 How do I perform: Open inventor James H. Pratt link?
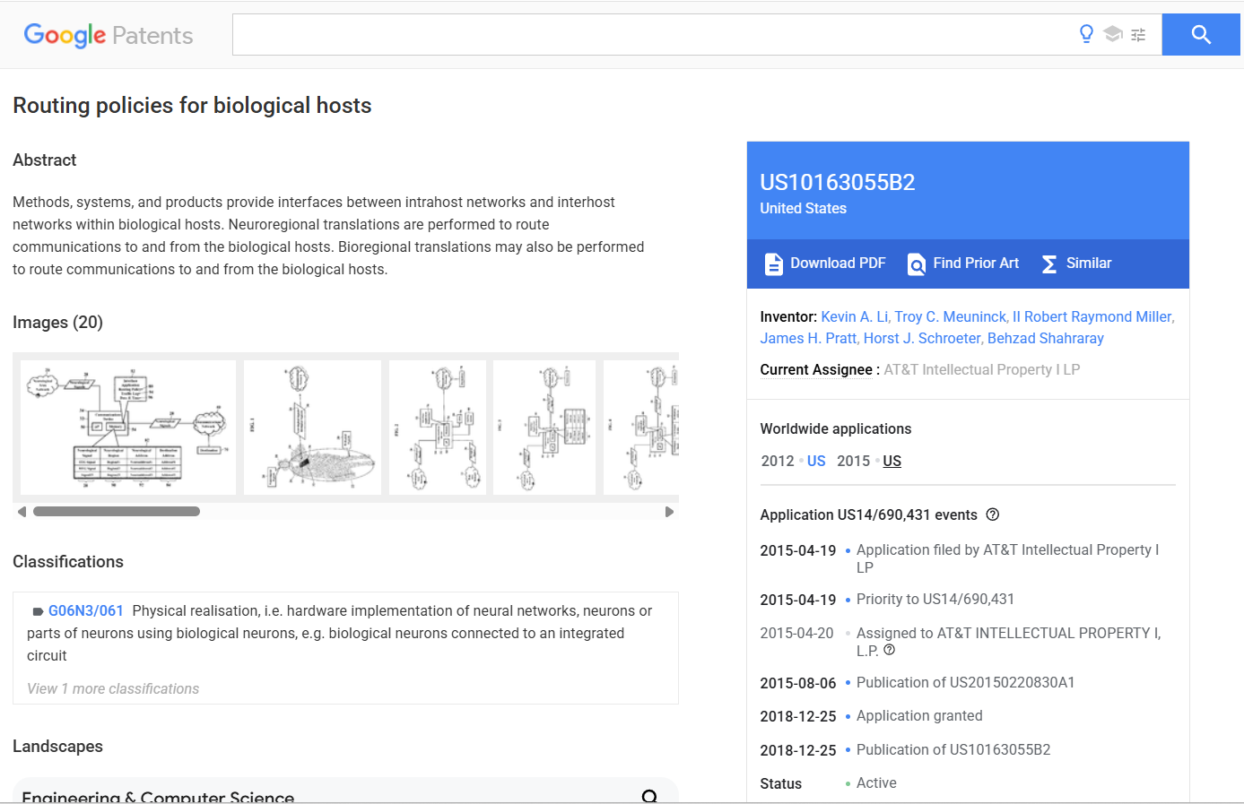[808, 338]
